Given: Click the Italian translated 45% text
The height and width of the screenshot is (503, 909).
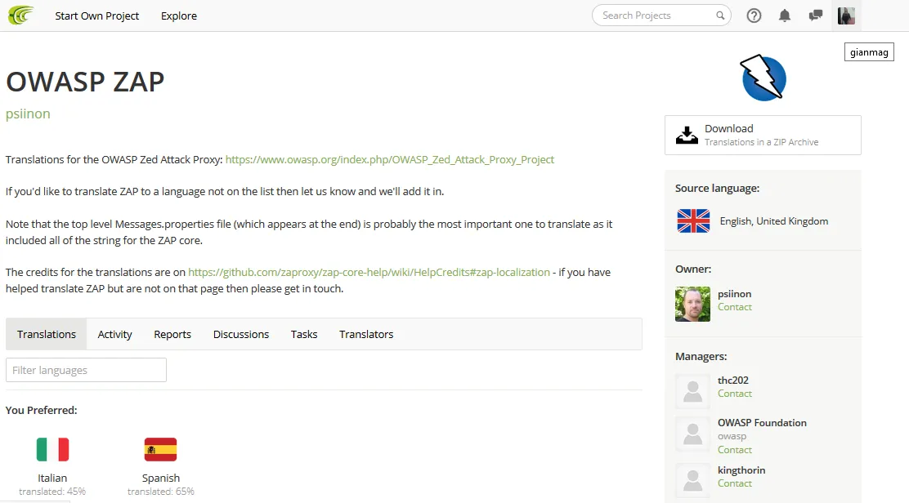Looking at the screenshot, I should point(52,492).
